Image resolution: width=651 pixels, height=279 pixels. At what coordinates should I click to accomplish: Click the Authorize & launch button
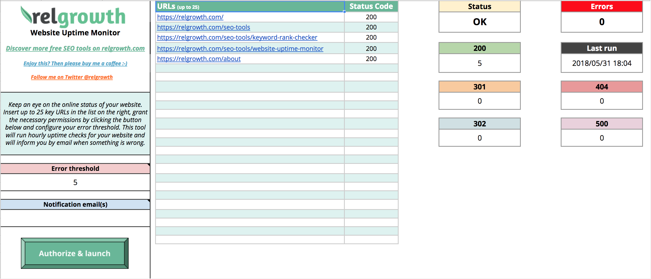pos(75,253)
